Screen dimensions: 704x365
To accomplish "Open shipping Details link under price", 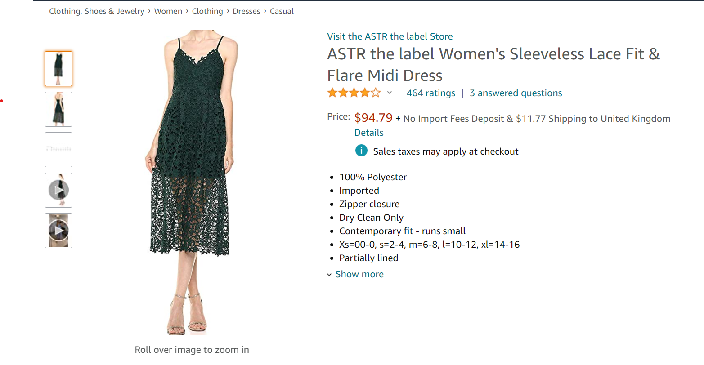I will tap(369, 133).
